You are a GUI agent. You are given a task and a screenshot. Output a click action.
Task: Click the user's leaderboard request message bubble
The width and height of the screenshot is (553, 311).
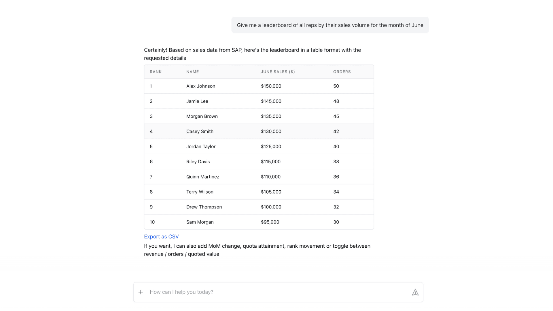[330, 25]
